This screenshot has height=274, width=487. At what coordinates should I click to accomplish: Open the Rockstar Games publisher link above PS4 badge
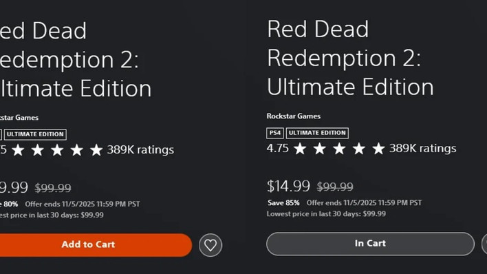click(x=294, y=116)
